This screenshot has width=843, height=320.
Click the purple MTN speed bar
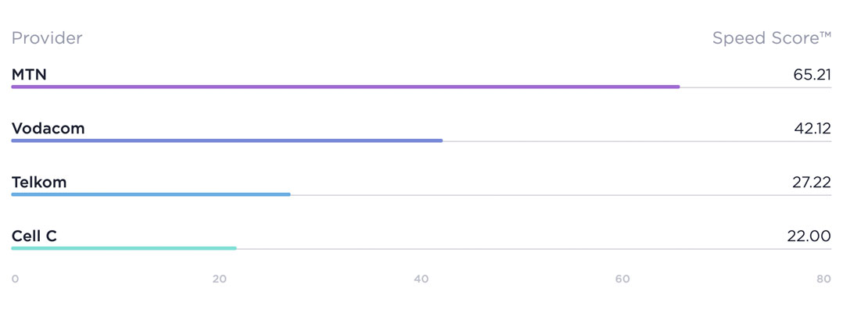(345, 87)
